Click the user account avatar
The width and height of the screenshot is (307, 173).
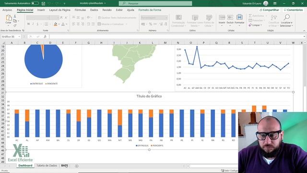(265, 3)
